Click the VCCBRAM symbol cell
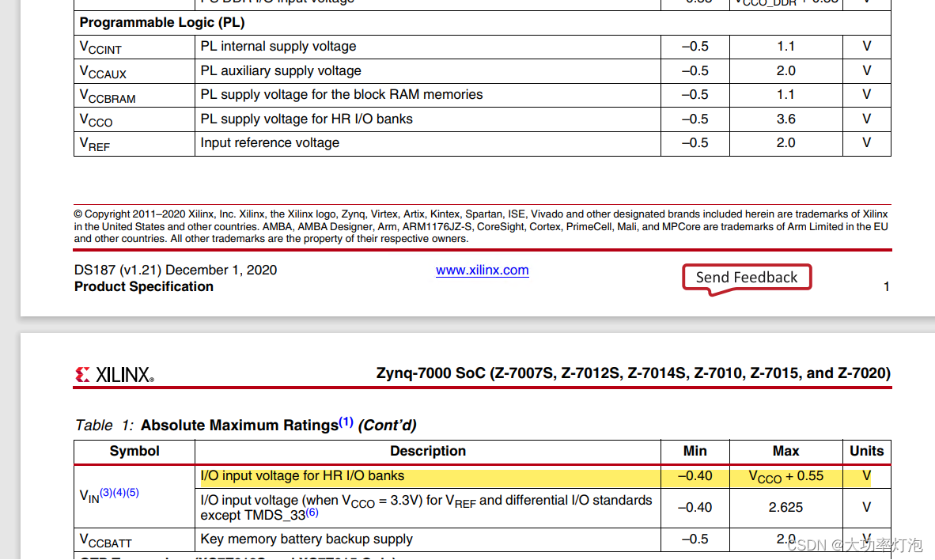Viewport: 935px width, 560px height. pyautogui.click(x=134, y=96)
